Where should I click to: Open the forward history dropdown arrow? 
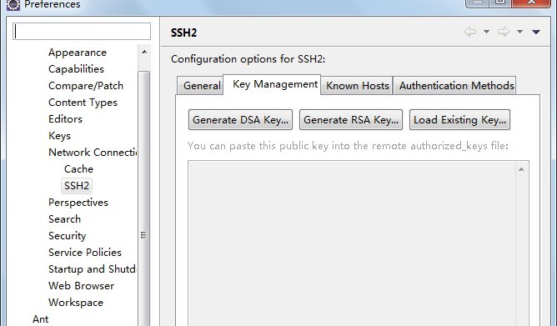pyautogui.click(x=519, y=32)
